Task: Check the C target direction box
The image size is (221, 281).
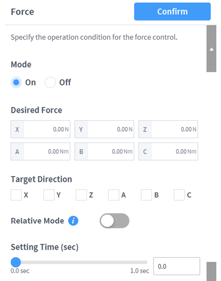Action: coord(179,195)
